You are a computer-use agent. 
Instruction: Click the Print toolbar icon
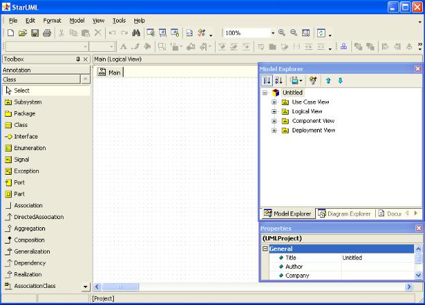click(x=47, y=33)
